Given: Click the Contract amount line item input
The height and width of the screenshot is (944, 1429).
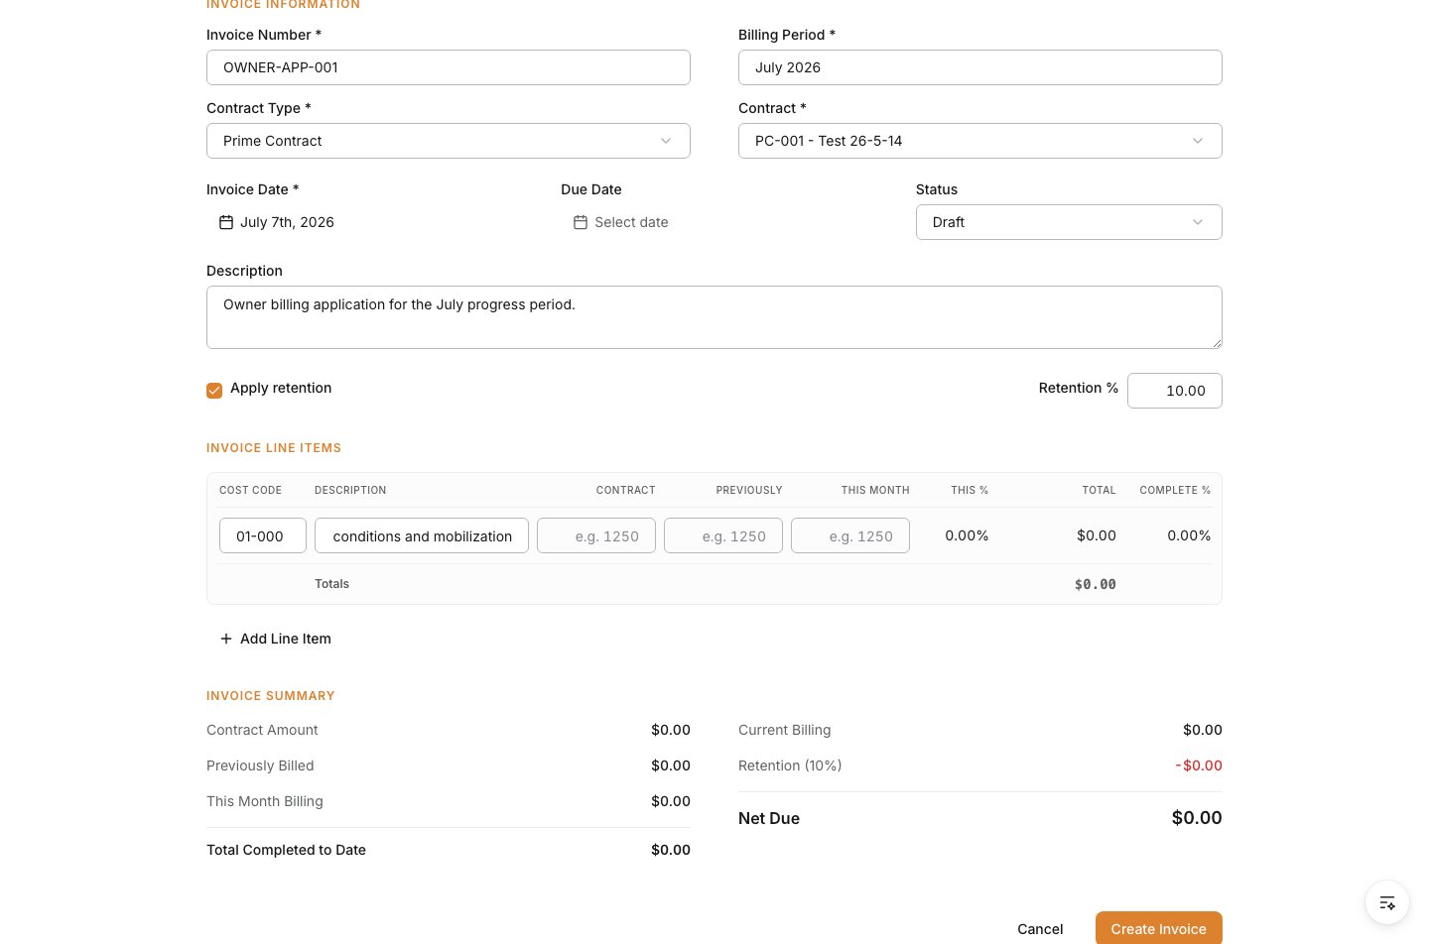Looking at the screenshot, I should (596, 535).
